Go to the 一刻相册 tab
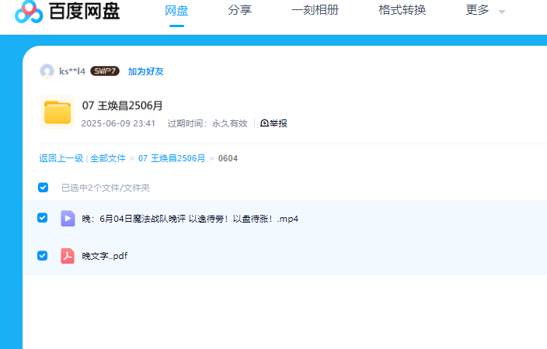Screen dimensions: 547x349 coord(314,11)
